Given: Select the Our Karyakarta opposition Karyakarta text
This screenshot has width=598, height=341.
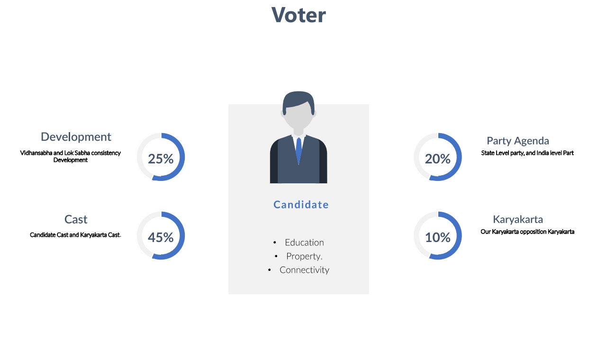Looking at the screenshot, I should pos(527,232).
